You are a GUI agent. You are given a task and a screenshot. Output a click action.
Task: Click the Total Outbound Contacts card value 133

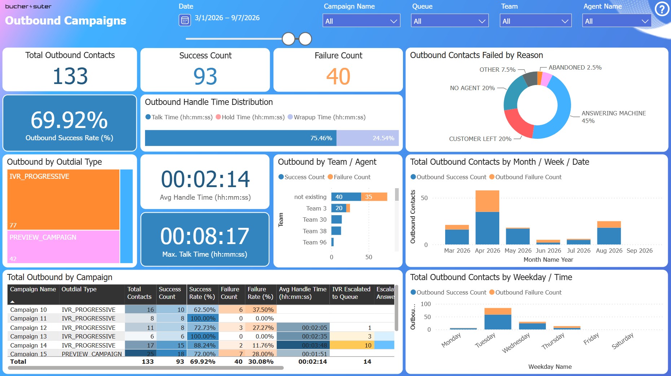pos(70,76)
